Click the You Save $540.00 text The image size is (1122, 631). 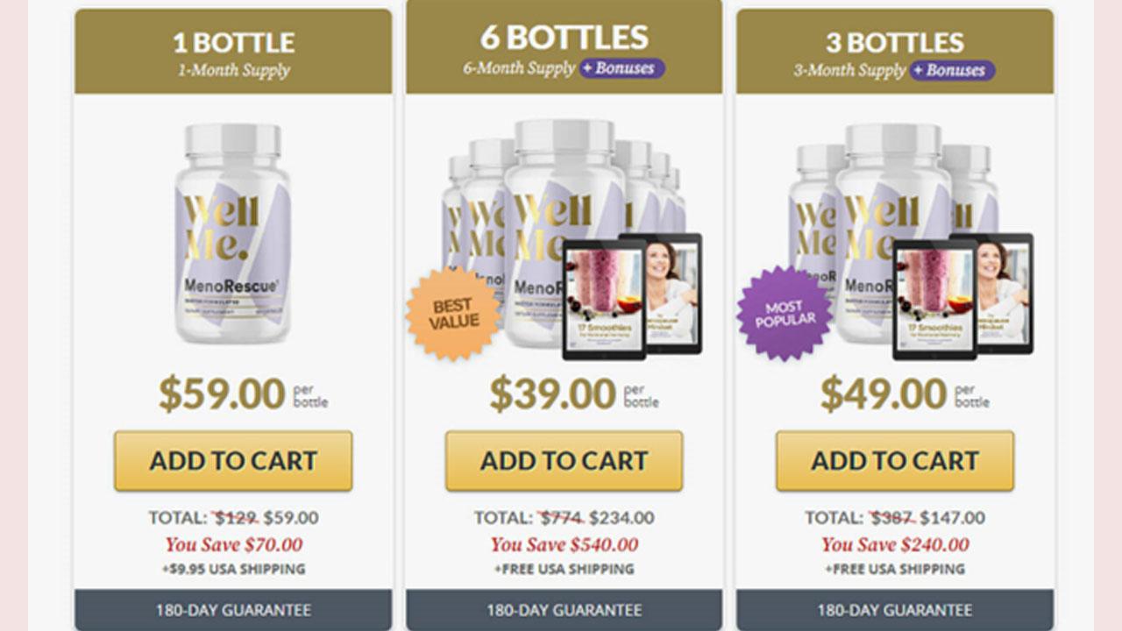click(564, 544)
